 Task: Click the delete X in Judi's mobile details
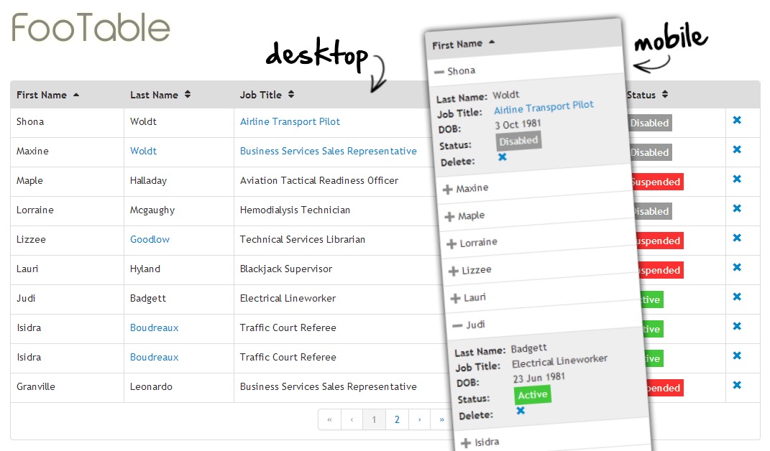pos(521,411)
